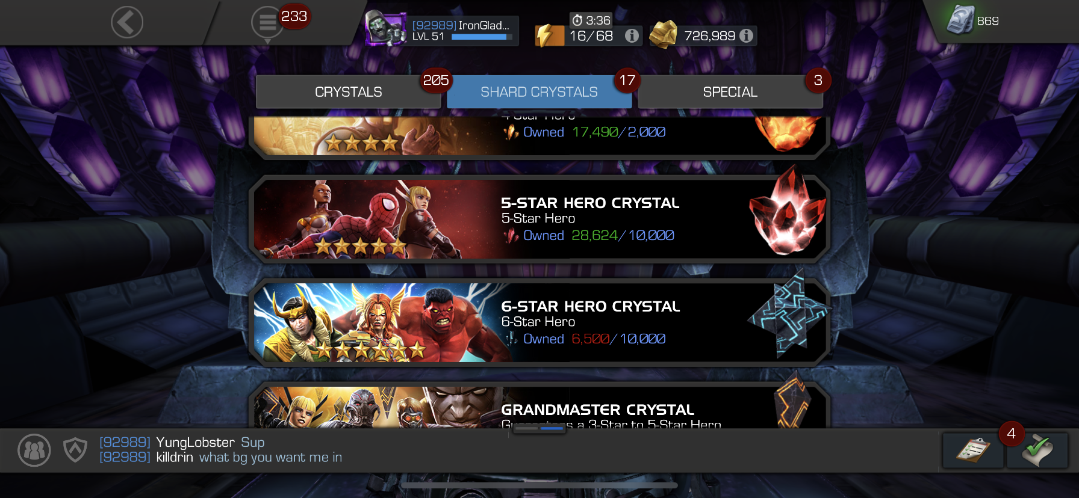This screenshot has height=498, width=1079.
Task: Open the 5-Star Hero Crystal entry
Action: 539,219
